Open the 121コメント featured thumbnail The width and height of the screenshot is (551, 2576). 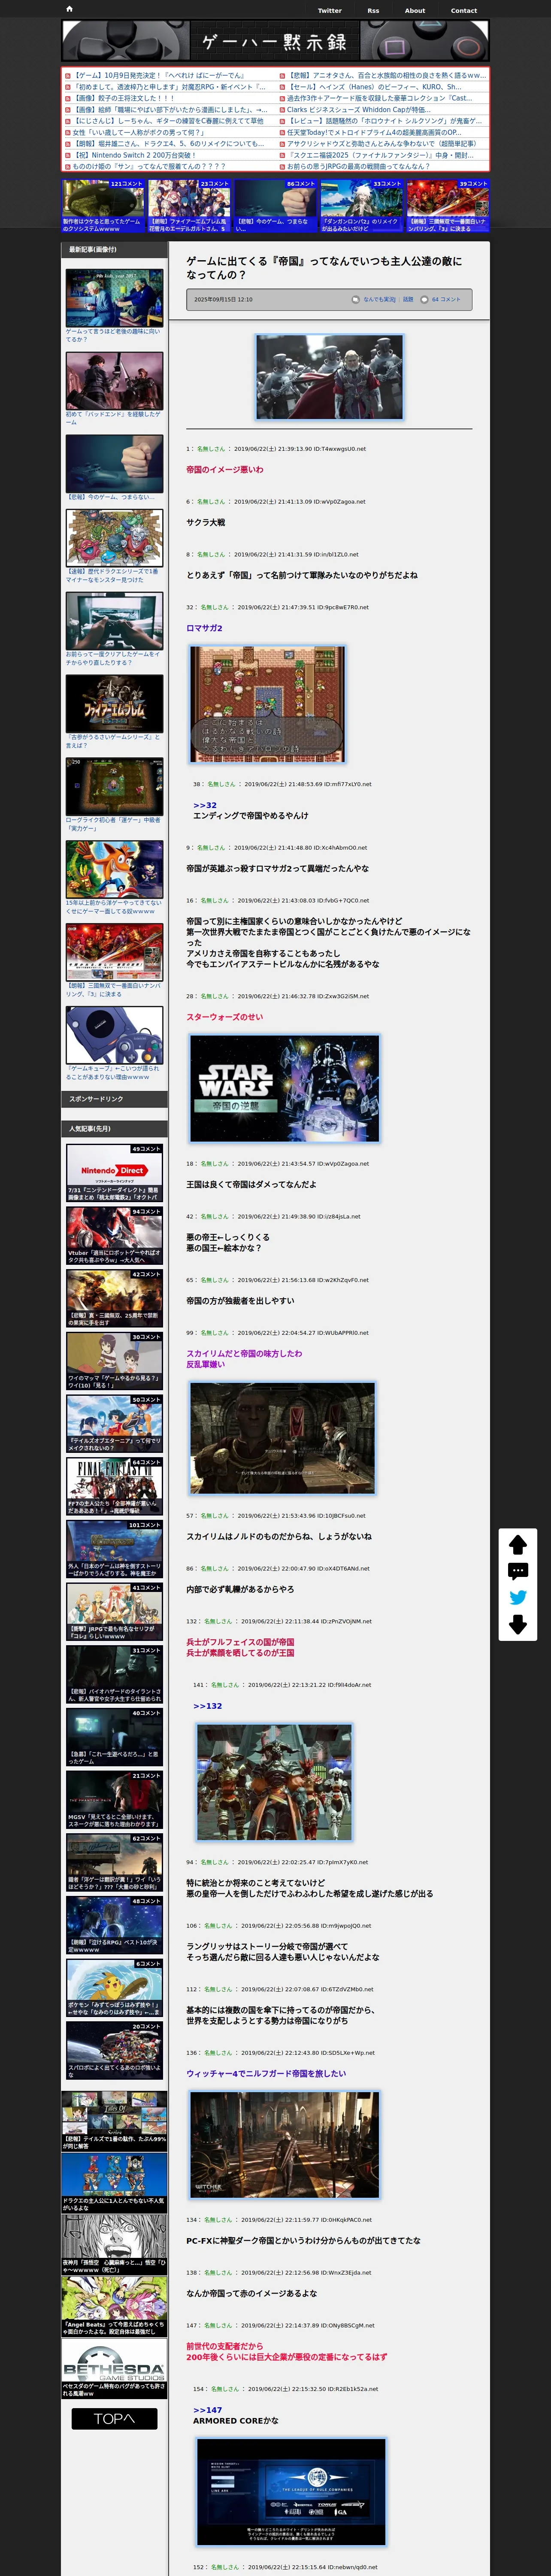pyautogui.click(x=104, y=206)
